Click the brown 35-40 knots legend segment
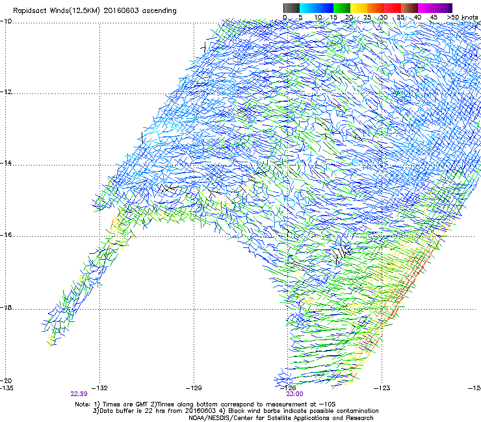The height and width of the screenshot is (422, 481). (x=409, y=8)
